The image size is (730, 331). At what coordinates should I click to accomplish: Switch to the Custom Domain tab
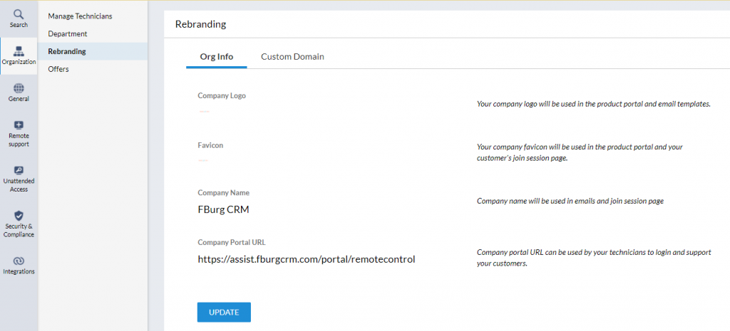[292, 57]
